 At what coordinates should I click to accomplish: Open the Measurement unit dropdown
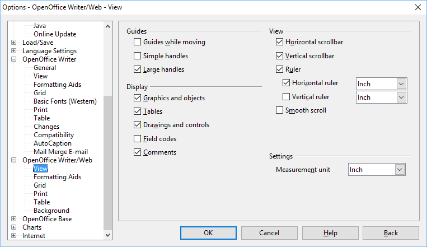[x=400, y=170]
